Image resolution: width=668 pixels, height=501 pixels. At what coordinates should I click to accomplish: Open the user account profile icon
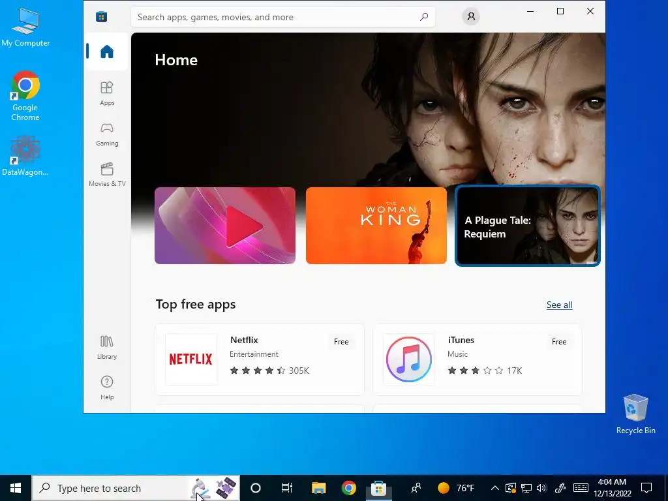point(471,16)
